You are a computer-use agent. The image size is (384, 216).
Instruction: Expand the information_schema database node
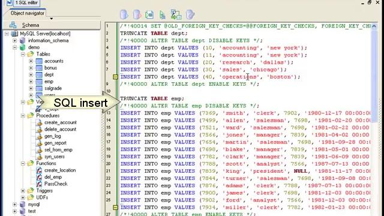point(14,40)
